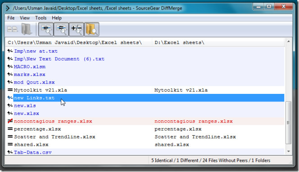299x172 pixels.
Task: Open the folder diff toolbar icon
Action: 27,29
